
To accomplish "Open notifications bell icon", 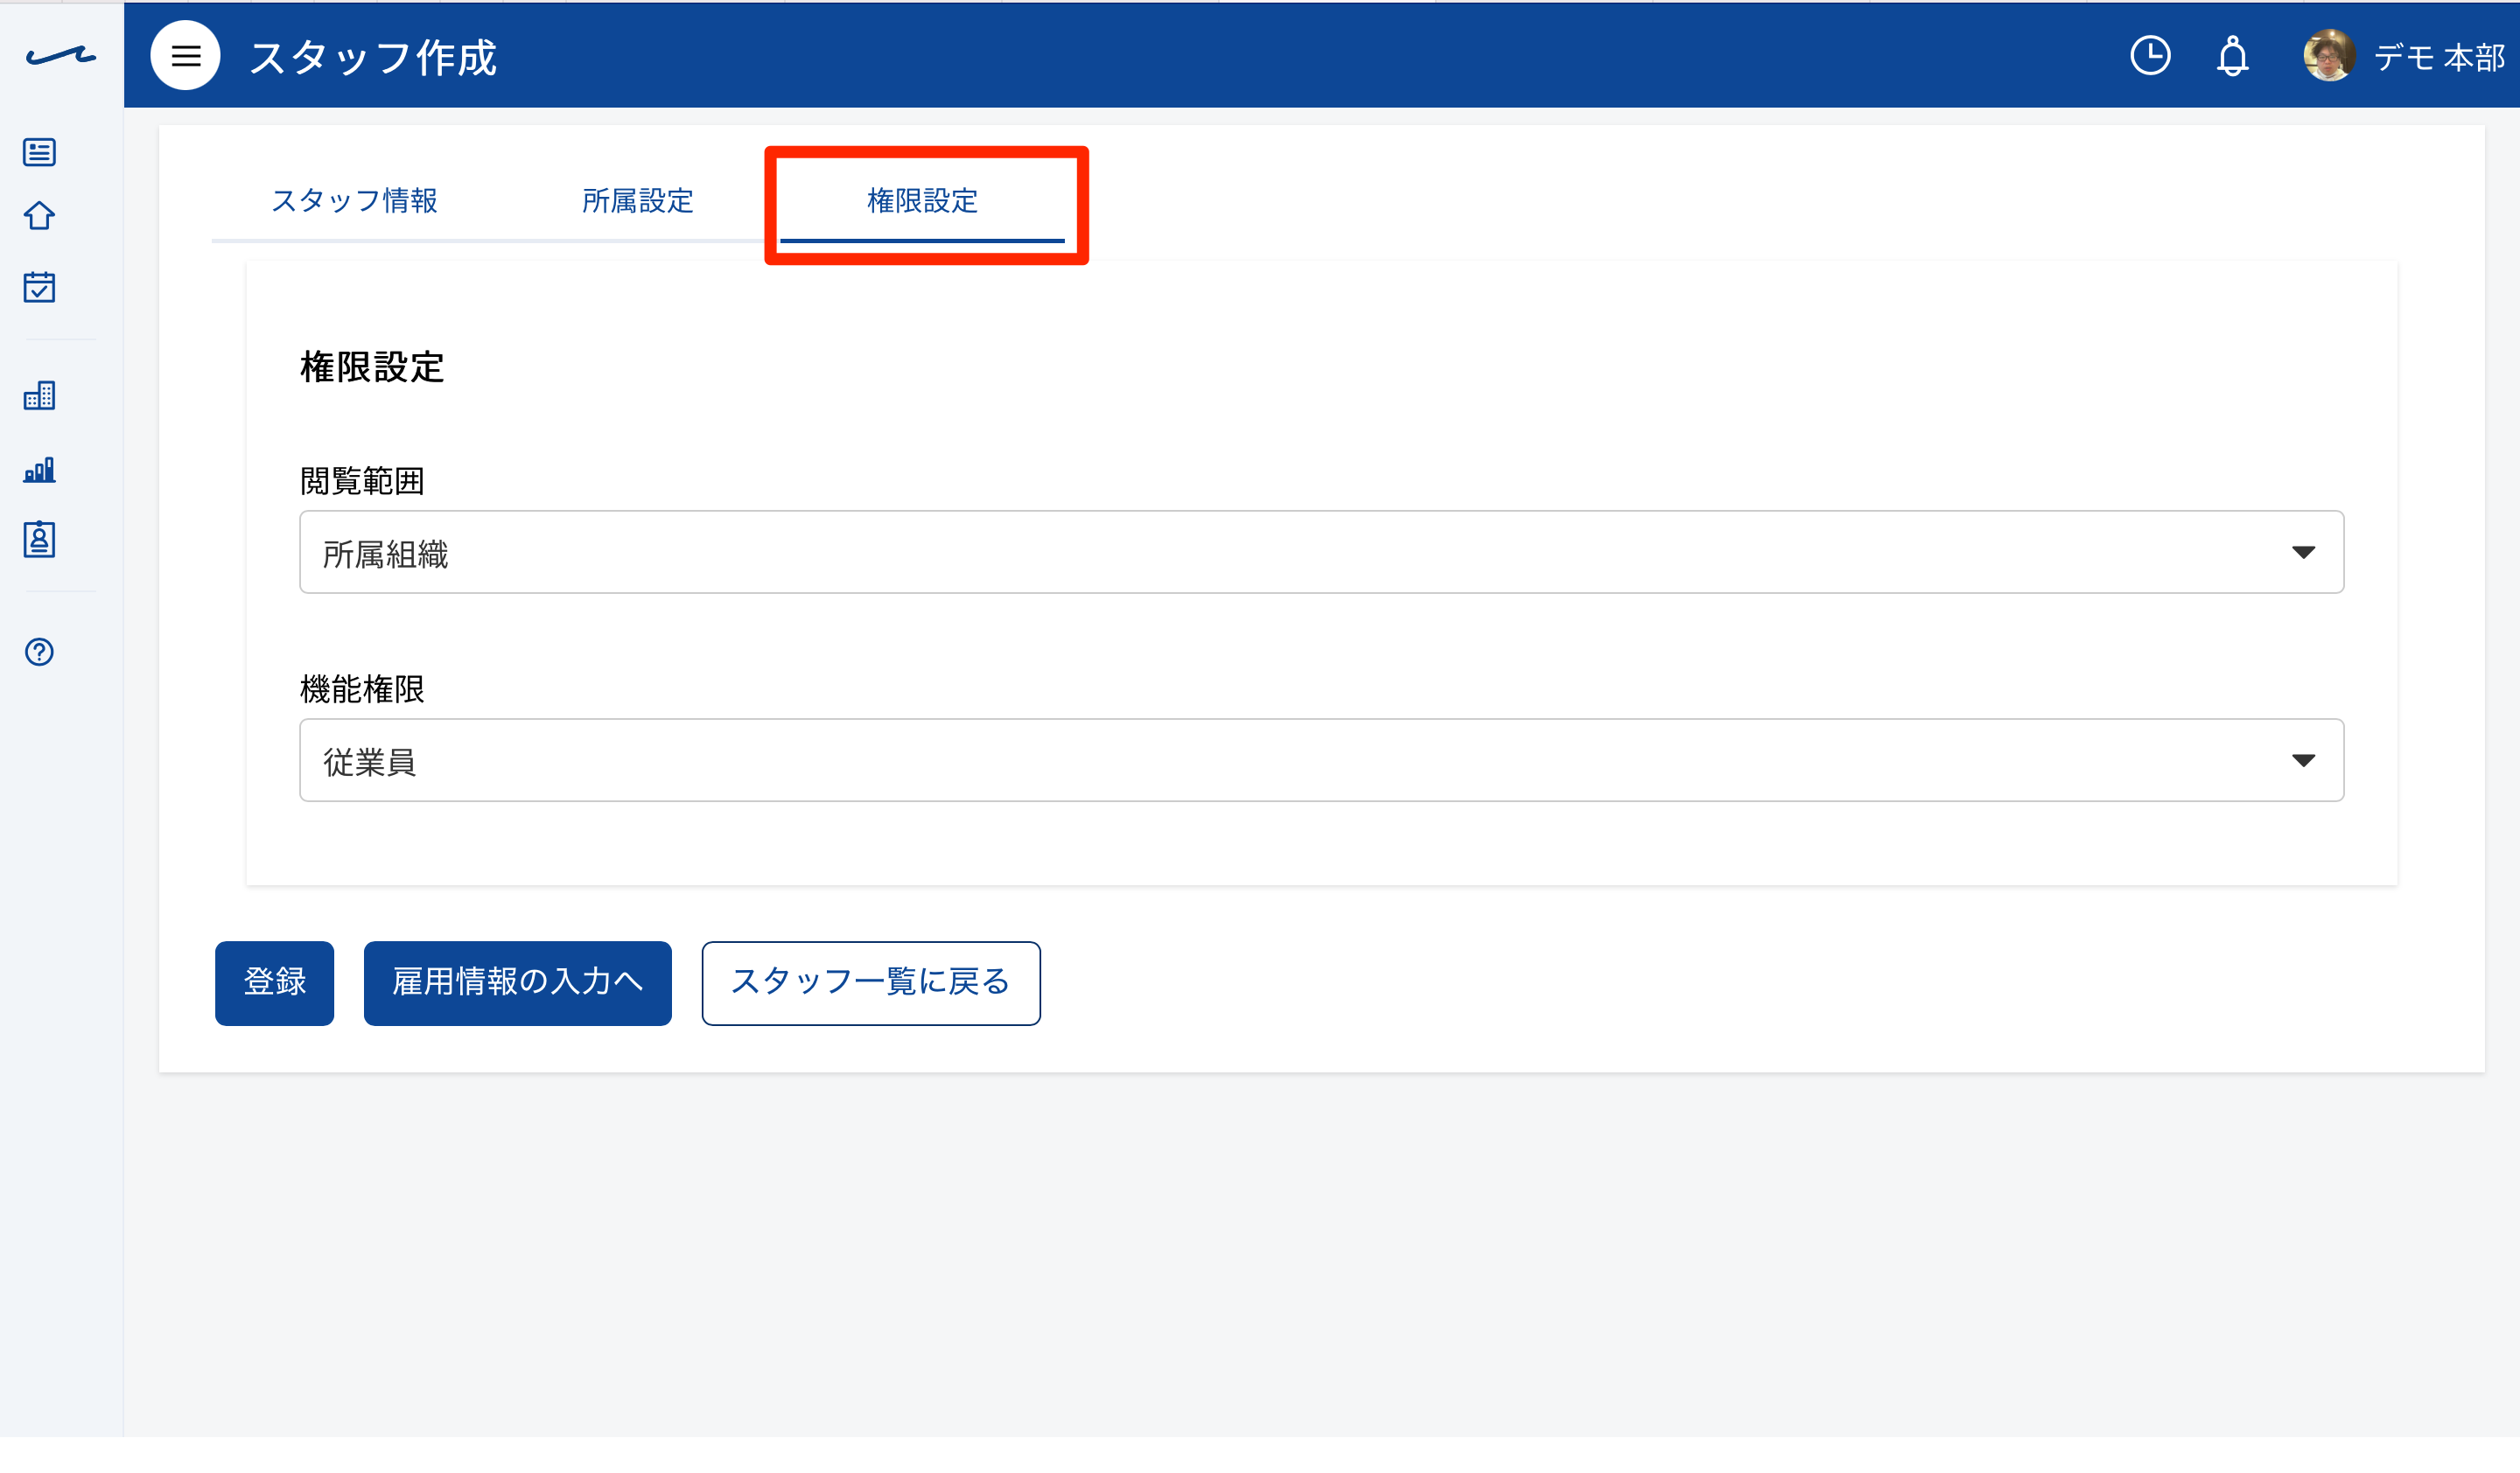I will click(x=2233, y=56).
